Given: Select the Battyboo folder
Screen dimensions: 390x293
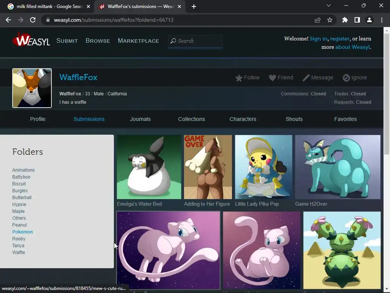Looking at the screenshot, I should coord(21,177).
